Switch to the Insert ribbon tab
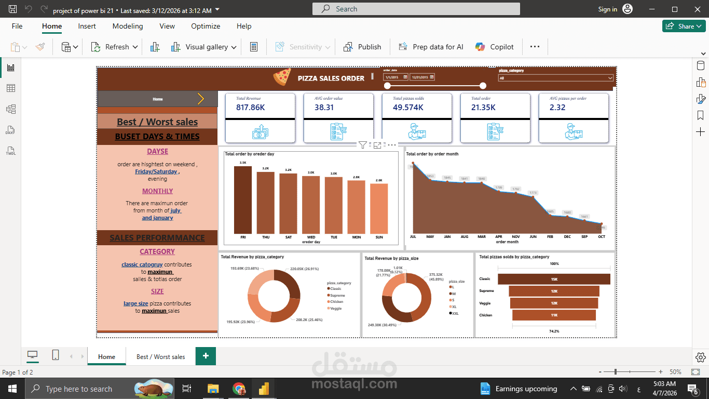709x399 pixels. pos(87,26)
